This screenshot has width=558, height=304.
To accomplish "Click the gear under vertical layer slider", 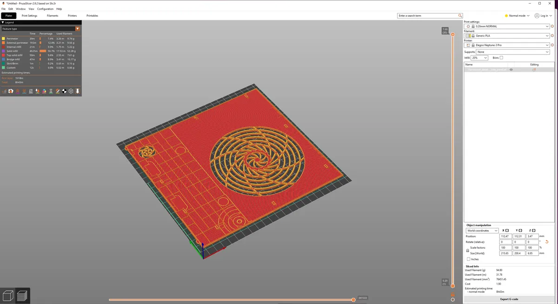I will point(453,300).
